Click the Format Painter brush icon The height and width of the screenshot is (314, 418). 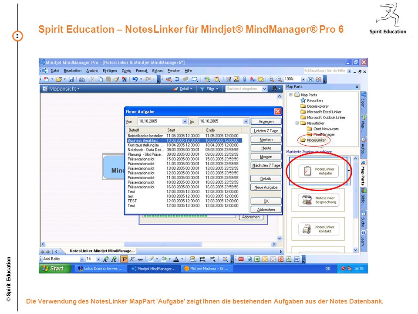[x=116, y=79]
